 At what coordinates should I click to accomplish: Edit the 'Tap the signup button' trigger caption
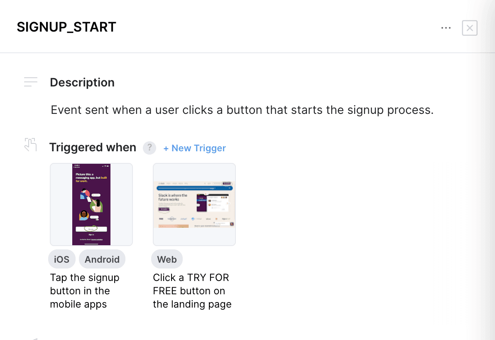coord(85,291)
